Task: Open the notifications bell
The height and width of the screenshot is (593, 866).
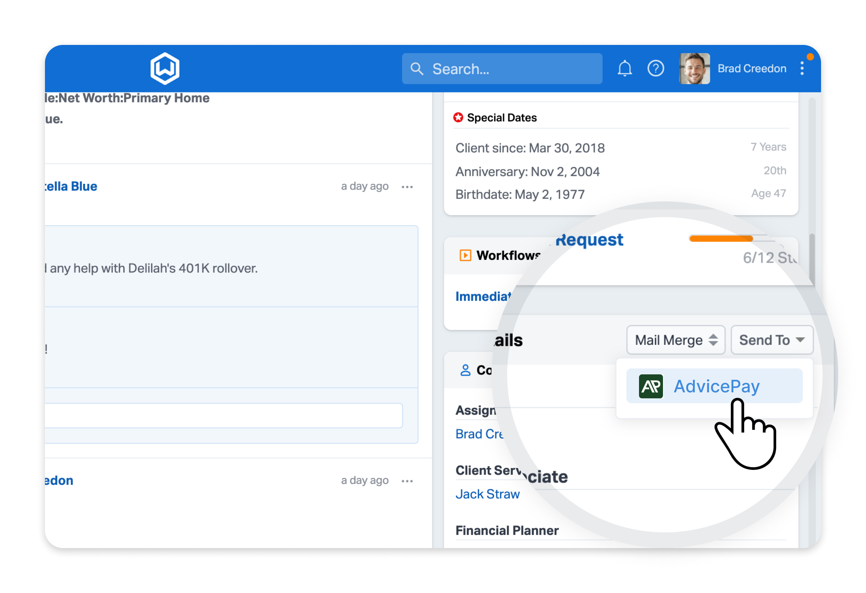Action: 624,69
